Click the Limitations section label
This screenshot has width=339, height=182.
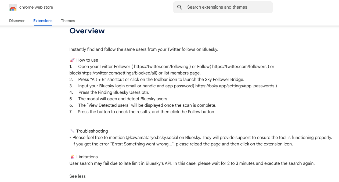point(87,157)
